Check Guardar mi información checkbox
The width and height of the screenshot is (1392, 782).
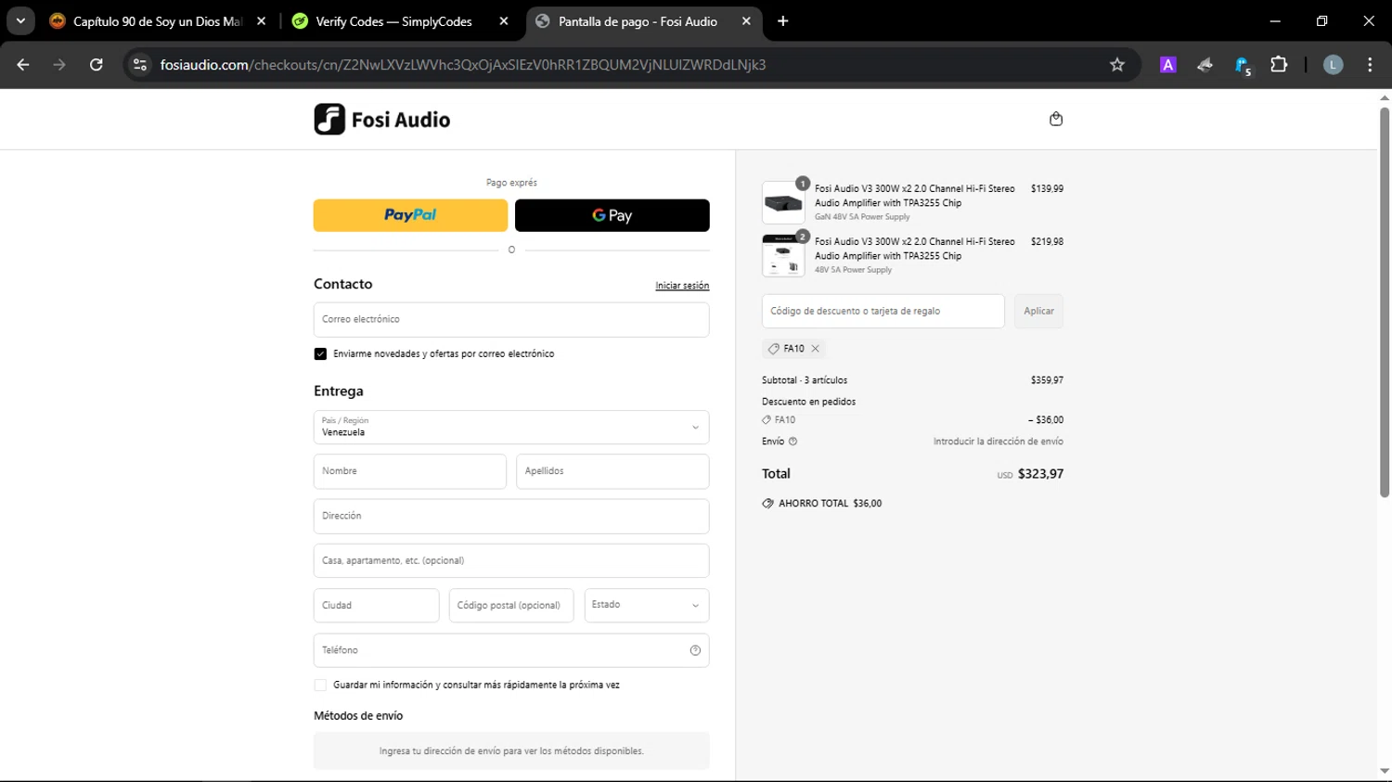pyautogui.click(x=320, y=686)
